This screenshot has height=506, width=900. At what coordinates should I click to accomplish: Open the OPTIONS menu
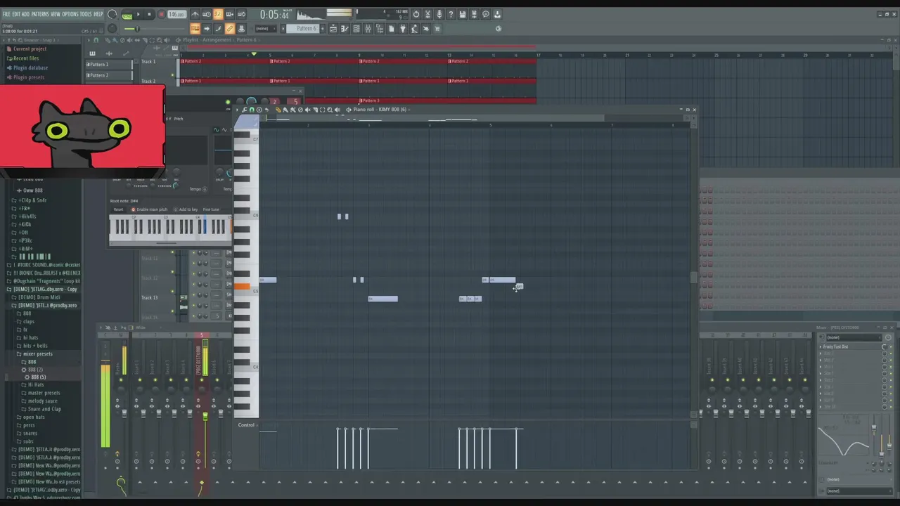(x=70, y=14)
